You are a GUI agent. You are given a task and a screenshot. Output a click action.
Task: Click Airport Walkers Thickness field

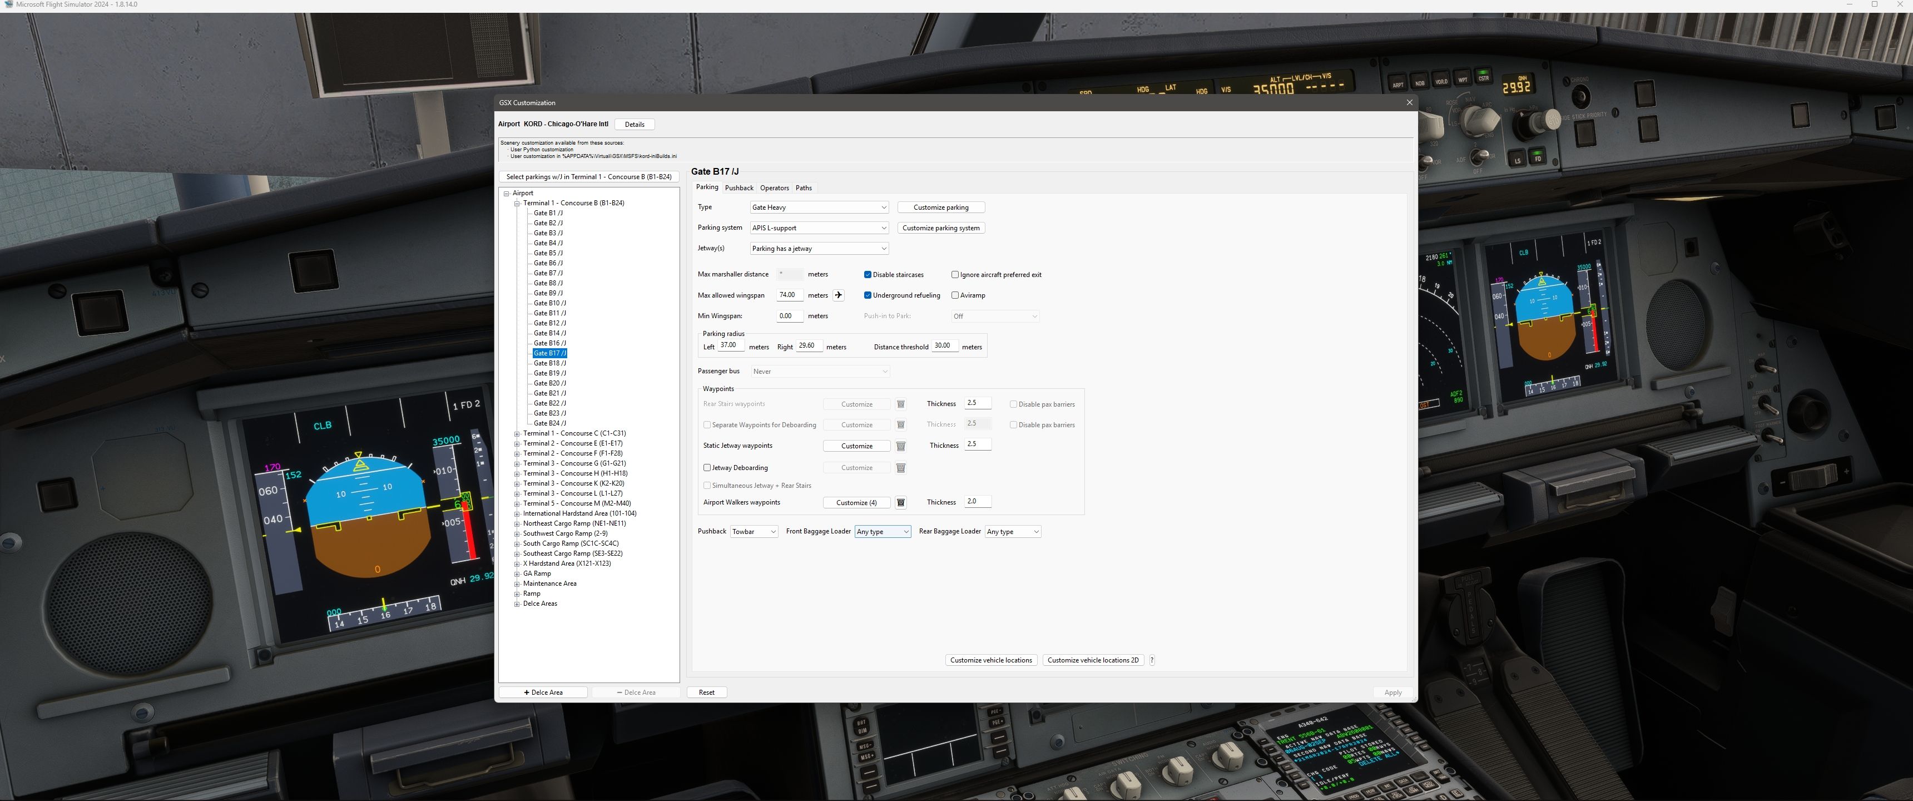[x=977, y=502]
